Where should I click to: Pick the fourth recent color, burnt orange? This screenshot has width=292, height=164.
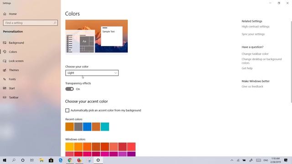click(96, 127)
